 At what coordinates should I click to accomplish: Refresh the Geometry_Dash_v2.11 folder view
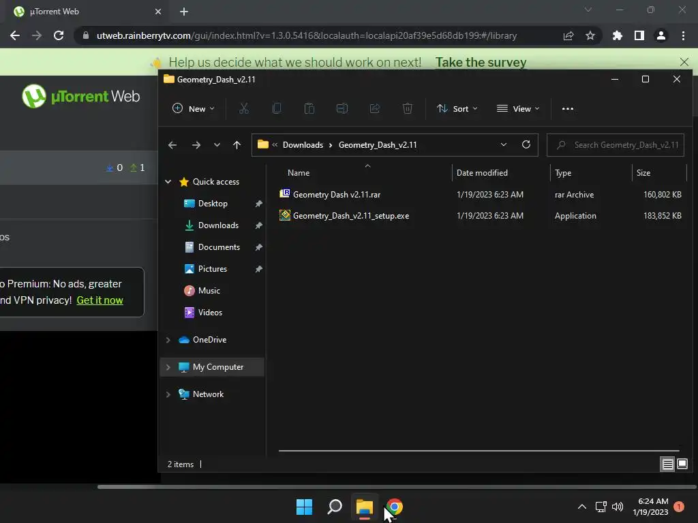tap(526, 144)
